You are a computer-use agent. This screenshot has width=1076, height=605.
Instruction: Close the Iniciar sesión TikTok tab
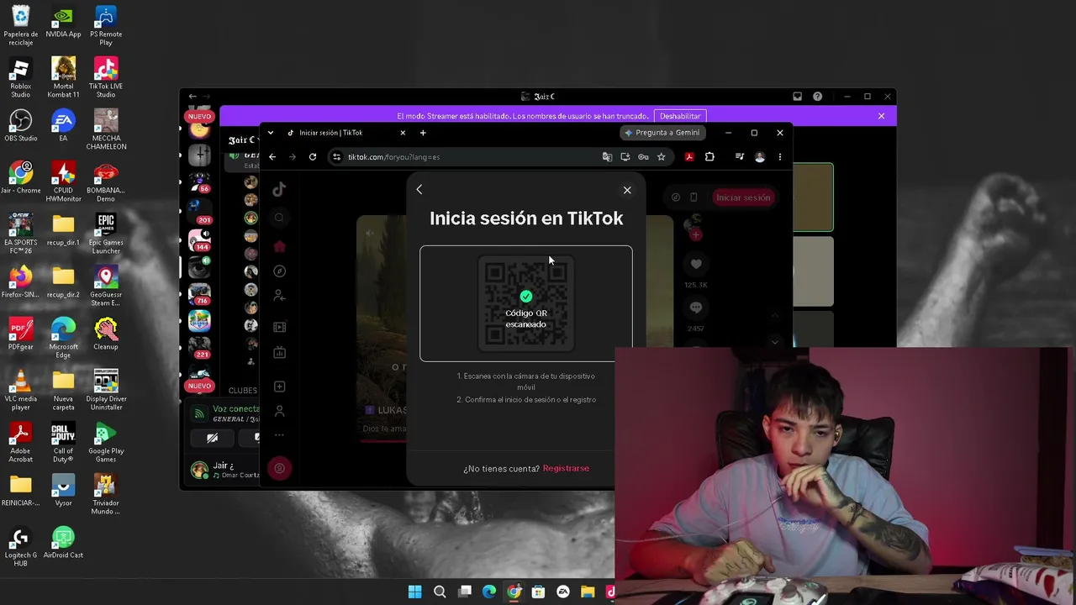[x=403, y=133]
